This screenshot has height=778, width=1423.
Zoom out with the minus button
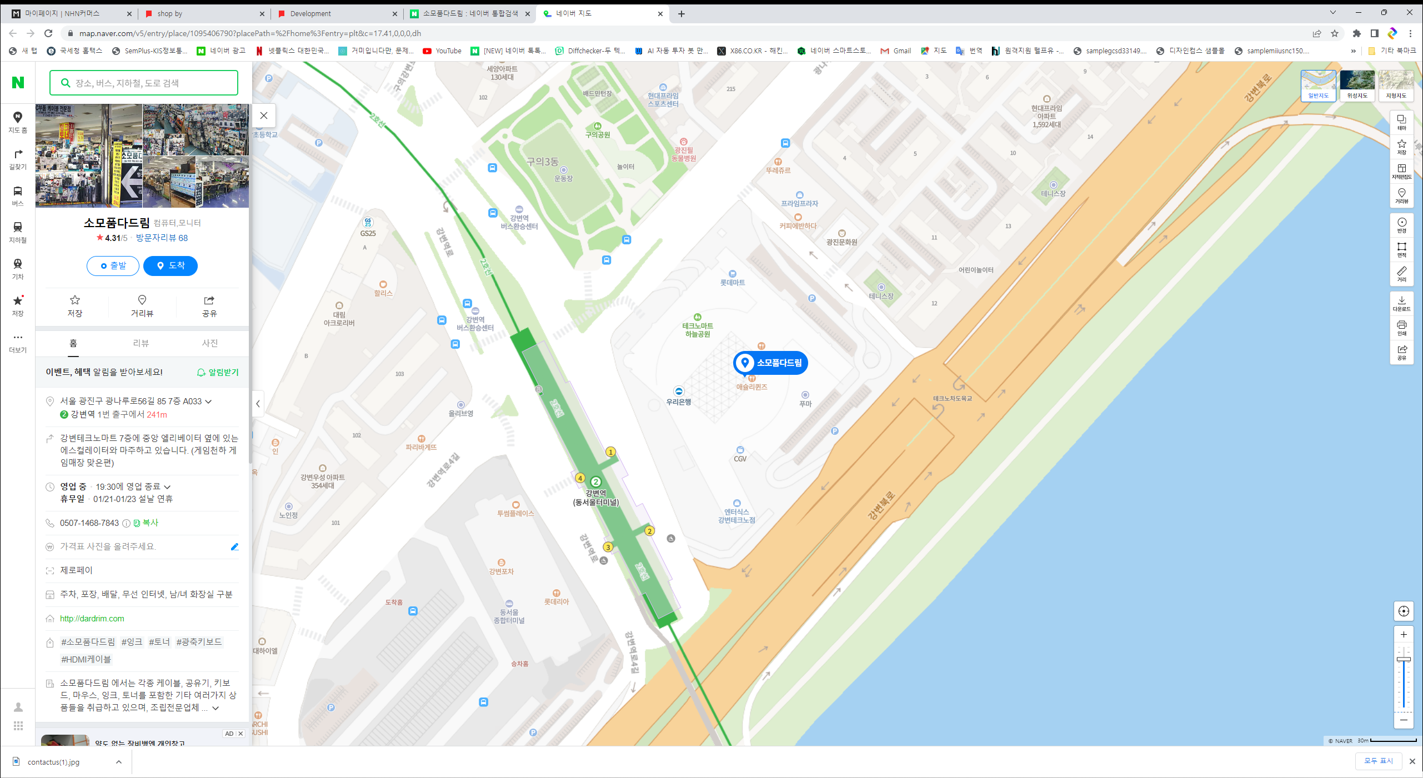(1404, 720)
